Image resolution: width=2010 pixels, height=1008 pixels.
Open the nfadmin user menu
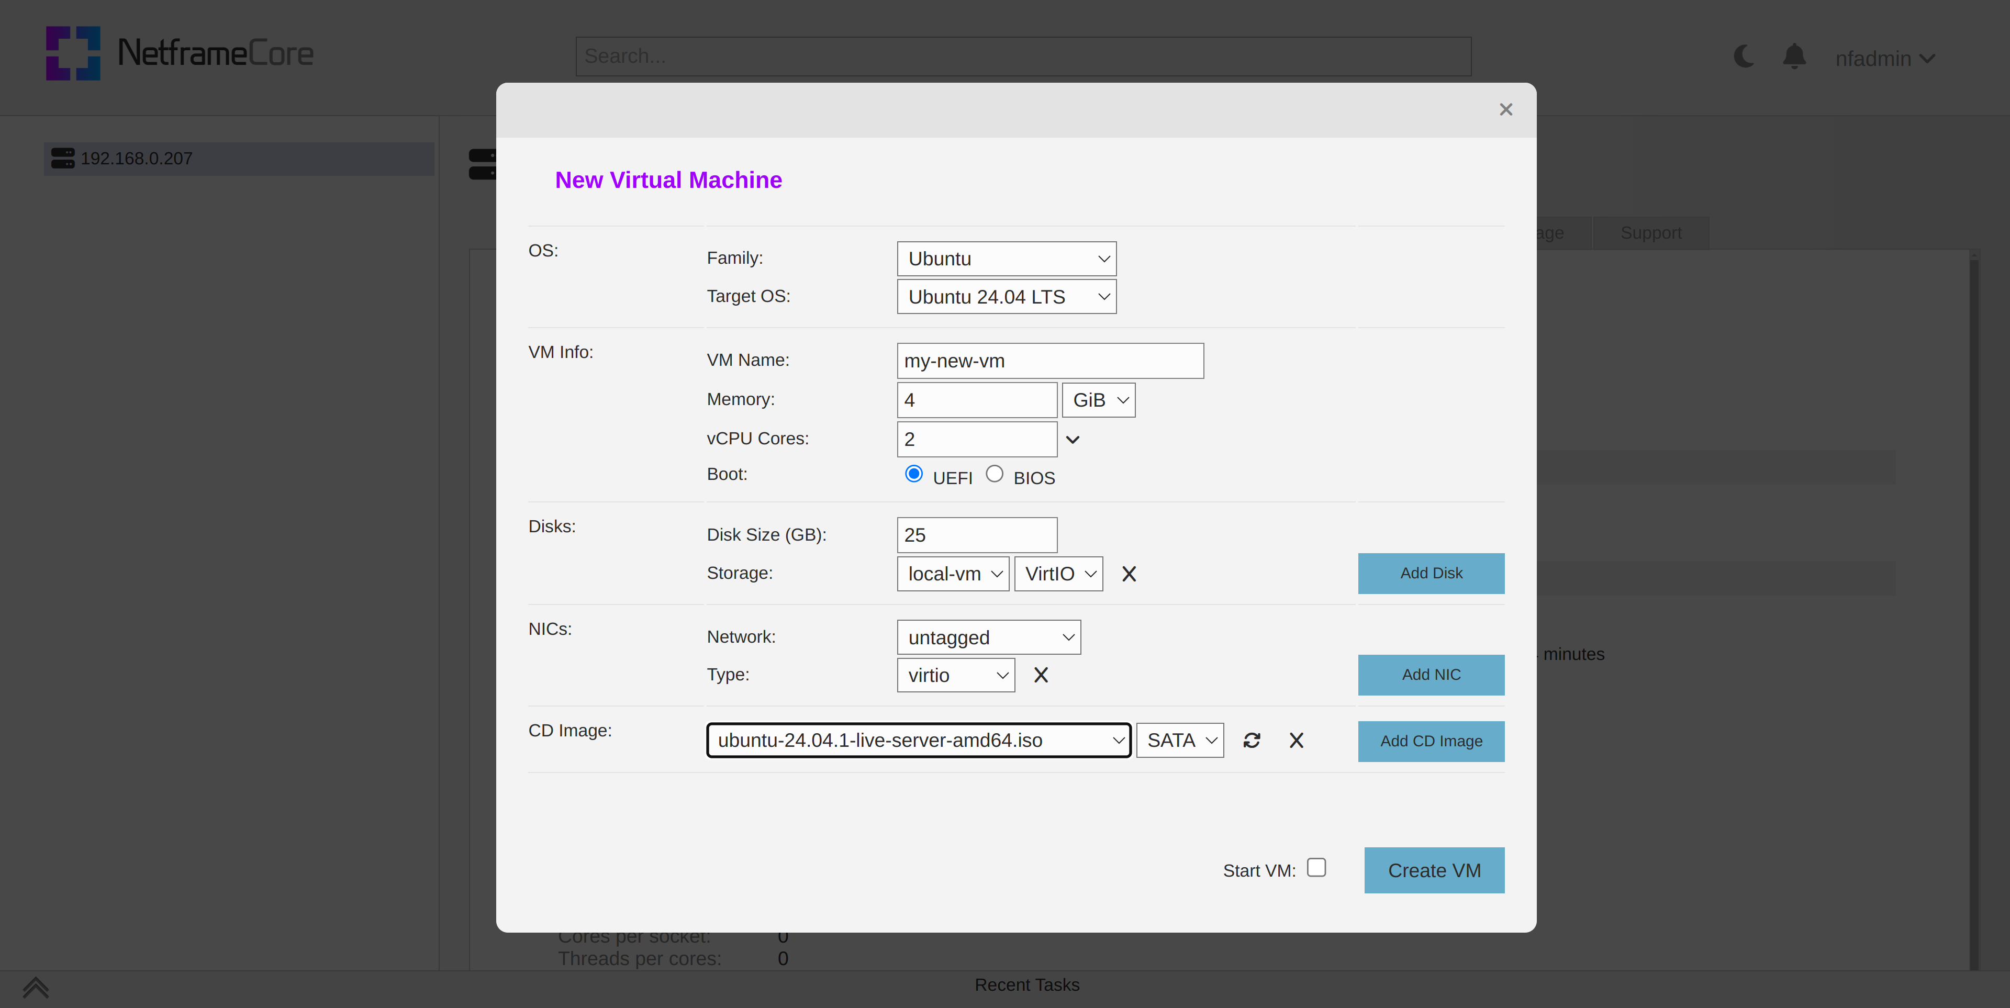pyautogui.click(x=1884, y=59)
